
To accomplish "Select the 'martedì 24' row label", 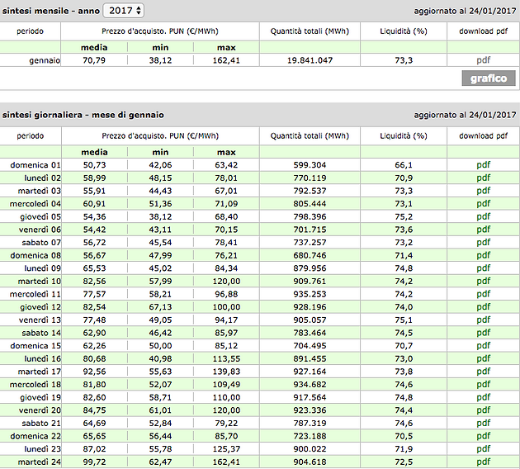I will click(x=39, y=462).
